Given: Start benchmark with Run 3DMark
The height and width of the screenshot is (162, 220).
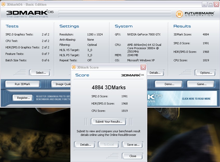Looking at the screenshot, I should (22, 84).
